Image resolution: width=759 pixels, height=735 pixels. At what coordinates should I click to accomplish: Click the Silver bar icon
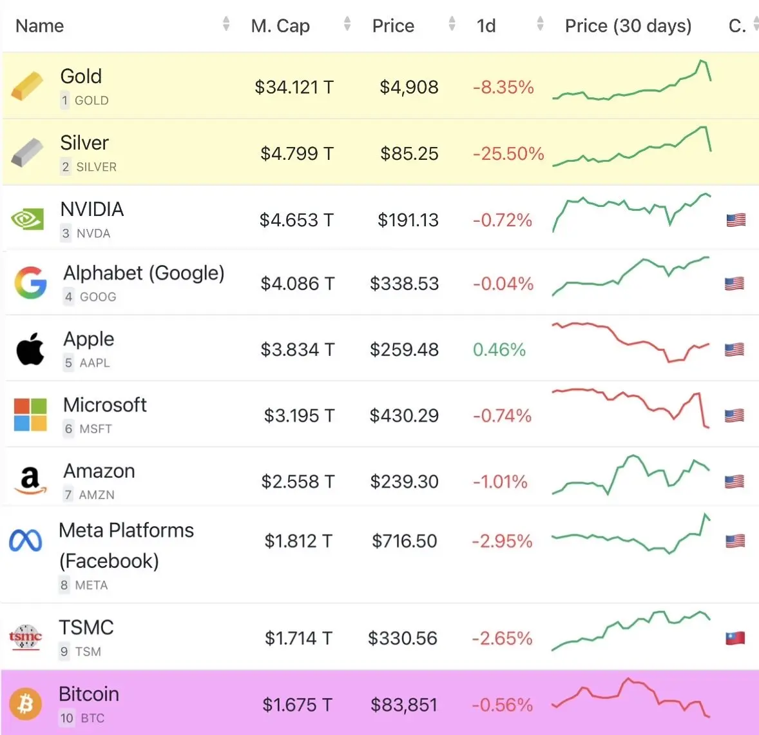pos(27,153)
